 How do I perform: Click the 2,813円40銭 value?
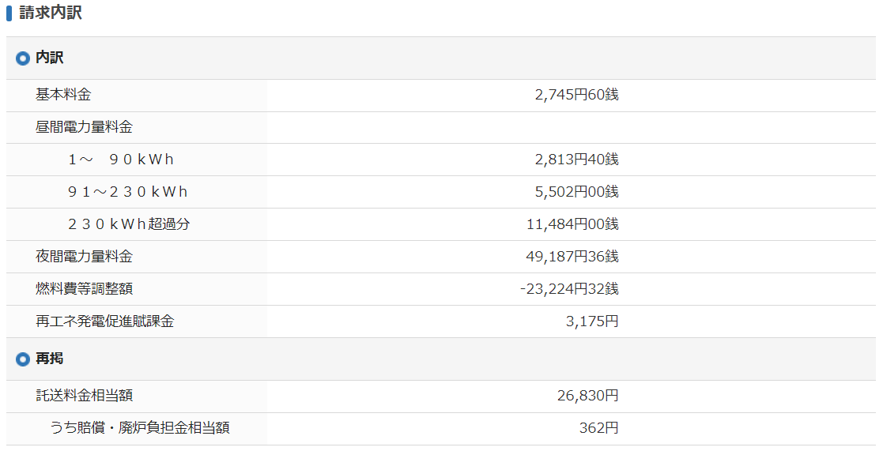(576, 160)
